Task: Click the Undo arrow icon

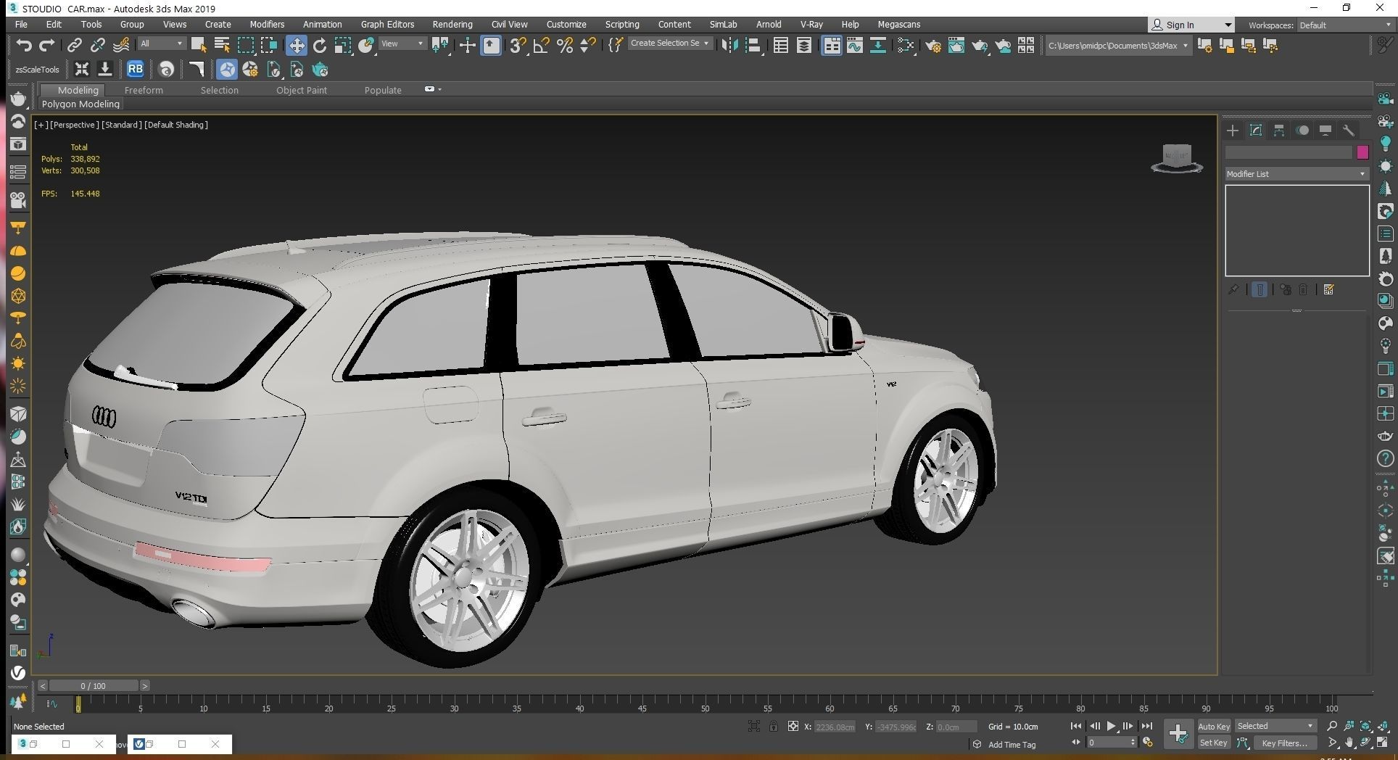Action: tap(23, 46)
